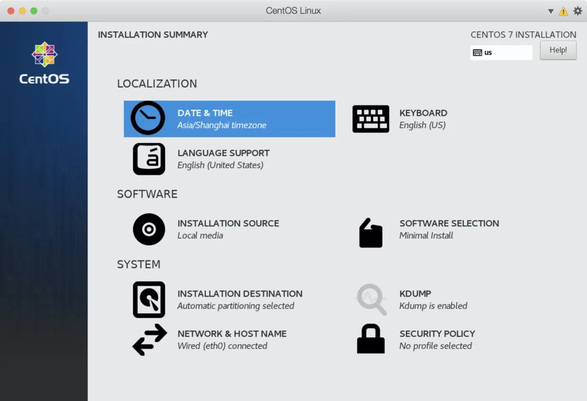Click the Kdump is enabled text

pyautogui.click(x=433, y=306)
